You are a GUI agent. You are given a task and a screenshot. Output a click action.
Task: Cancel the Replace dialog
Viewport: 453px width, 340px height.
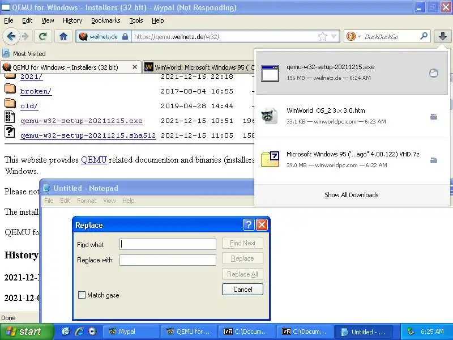point(243,290)
